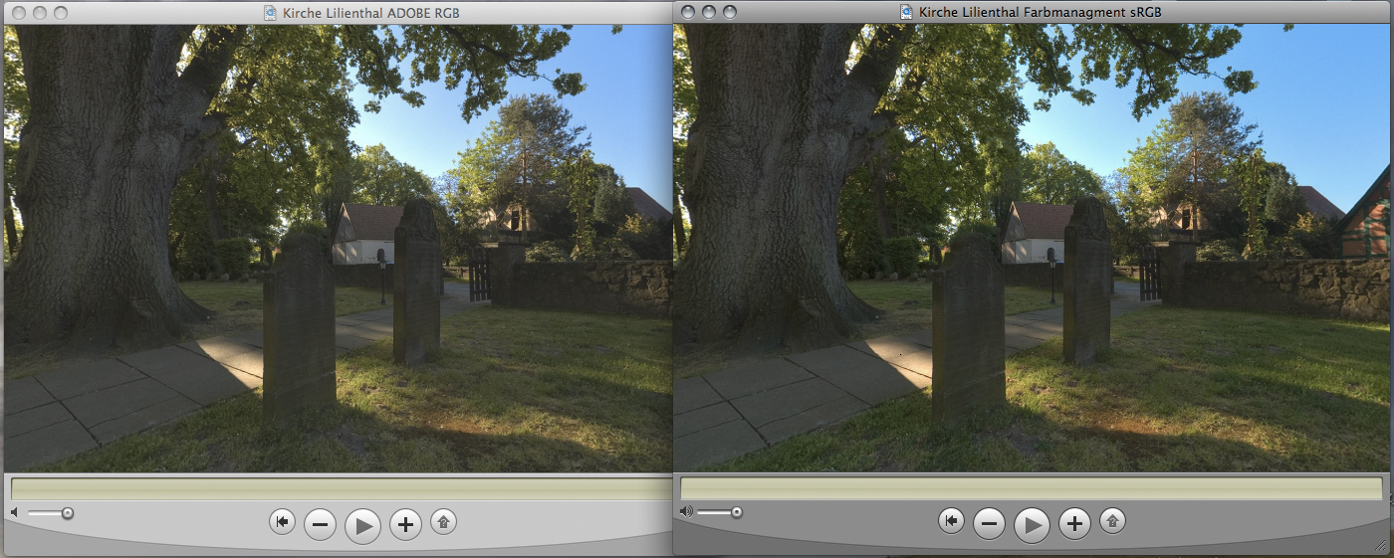Zoom in on the ADOBE RGB panorama

pyautogui.click(x=405, y=523)
